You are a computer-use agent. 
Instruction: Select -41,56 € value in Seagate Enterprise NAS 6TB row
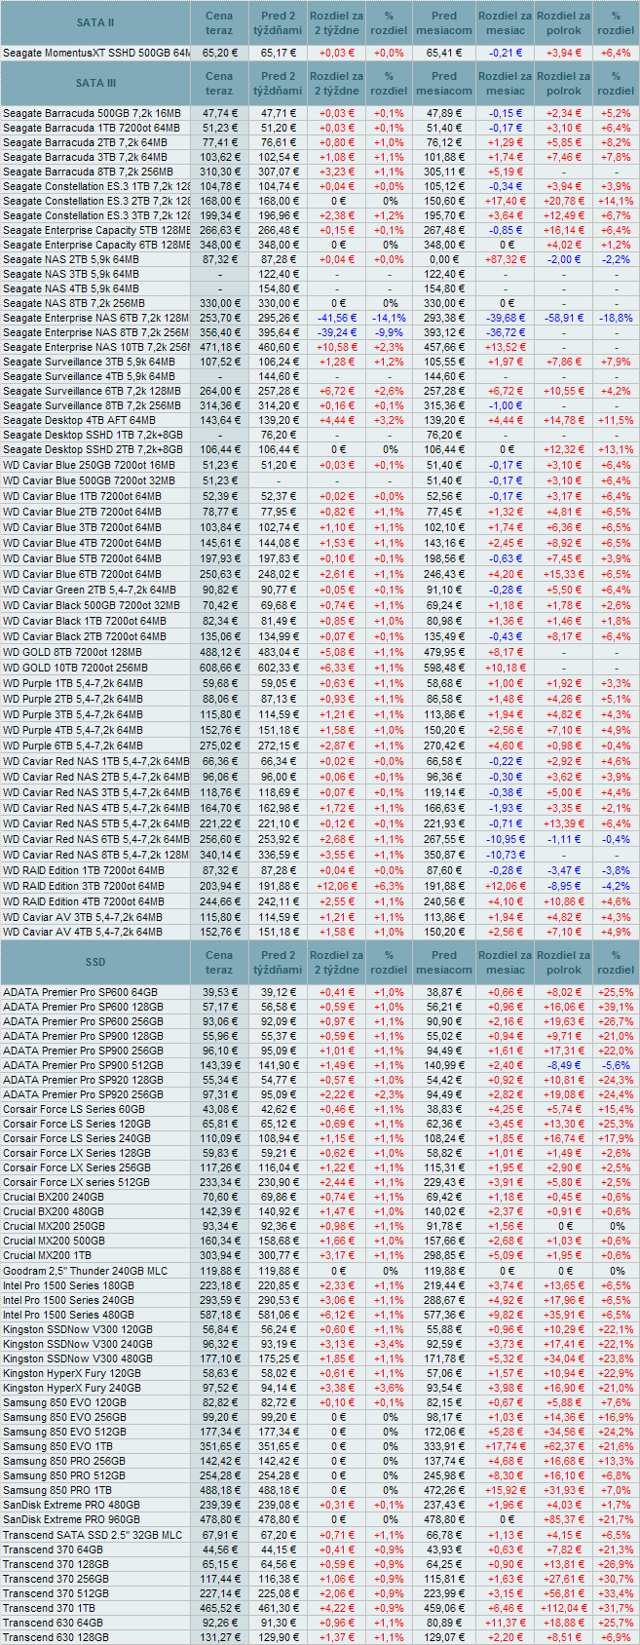(x=337, y=318)
